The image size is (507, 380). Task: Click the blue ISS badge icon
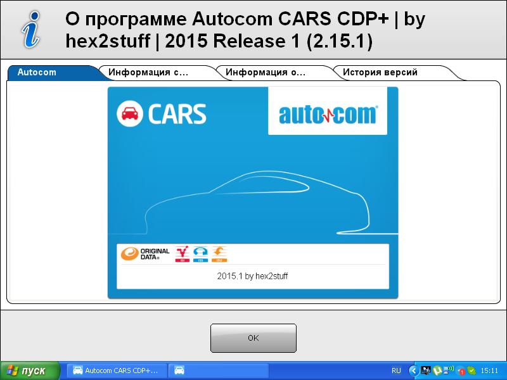click(x=201, y=254)
